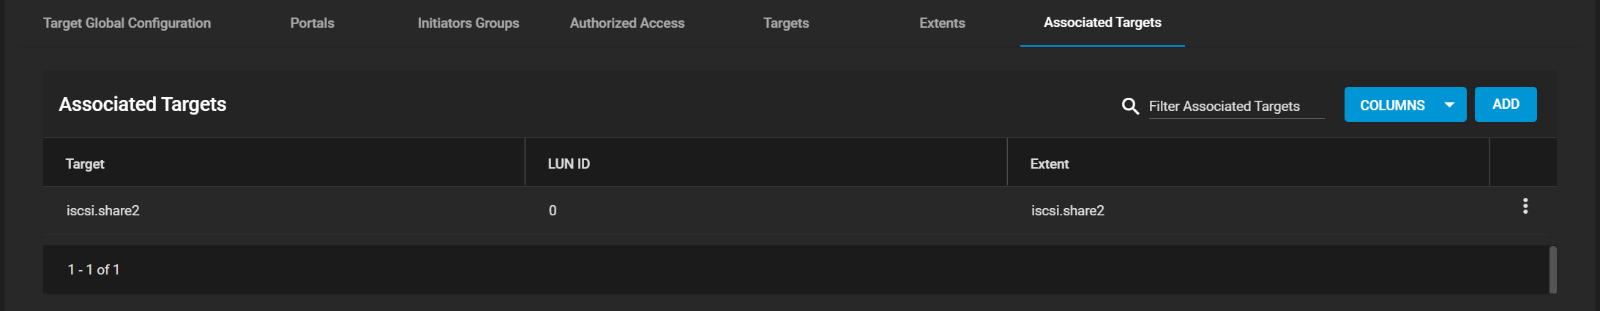Click the vertical scrollbar beside the table

tap(1552, 269)
